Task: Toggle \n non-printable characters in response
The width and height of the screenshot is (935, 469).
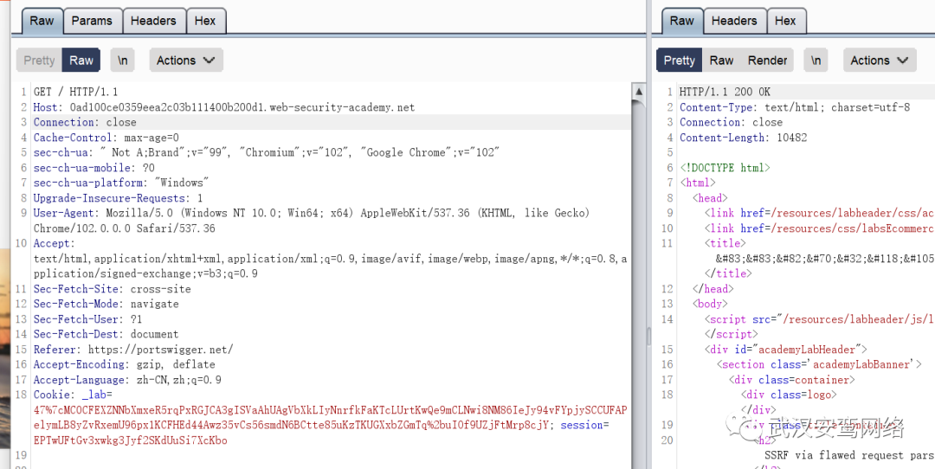Action: [816, 61]
